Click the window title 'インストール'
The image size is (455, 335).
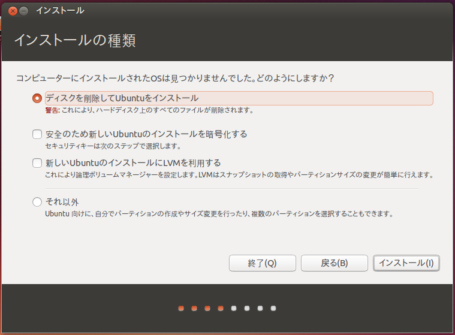coord(60,11)
